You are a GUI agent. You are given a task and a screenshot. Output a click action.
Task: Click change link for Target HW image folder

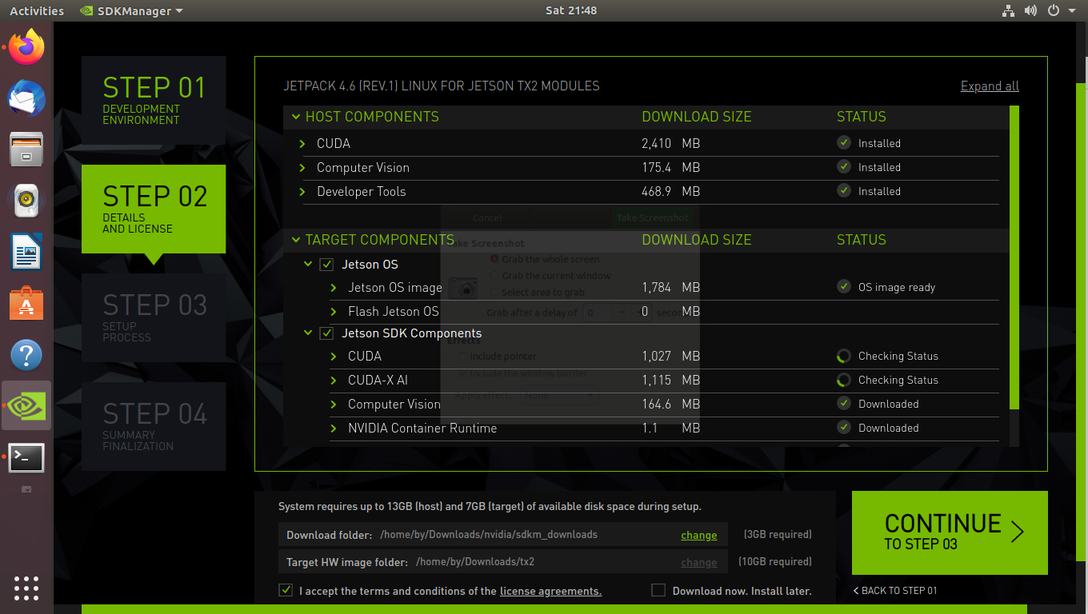[698, 562]
